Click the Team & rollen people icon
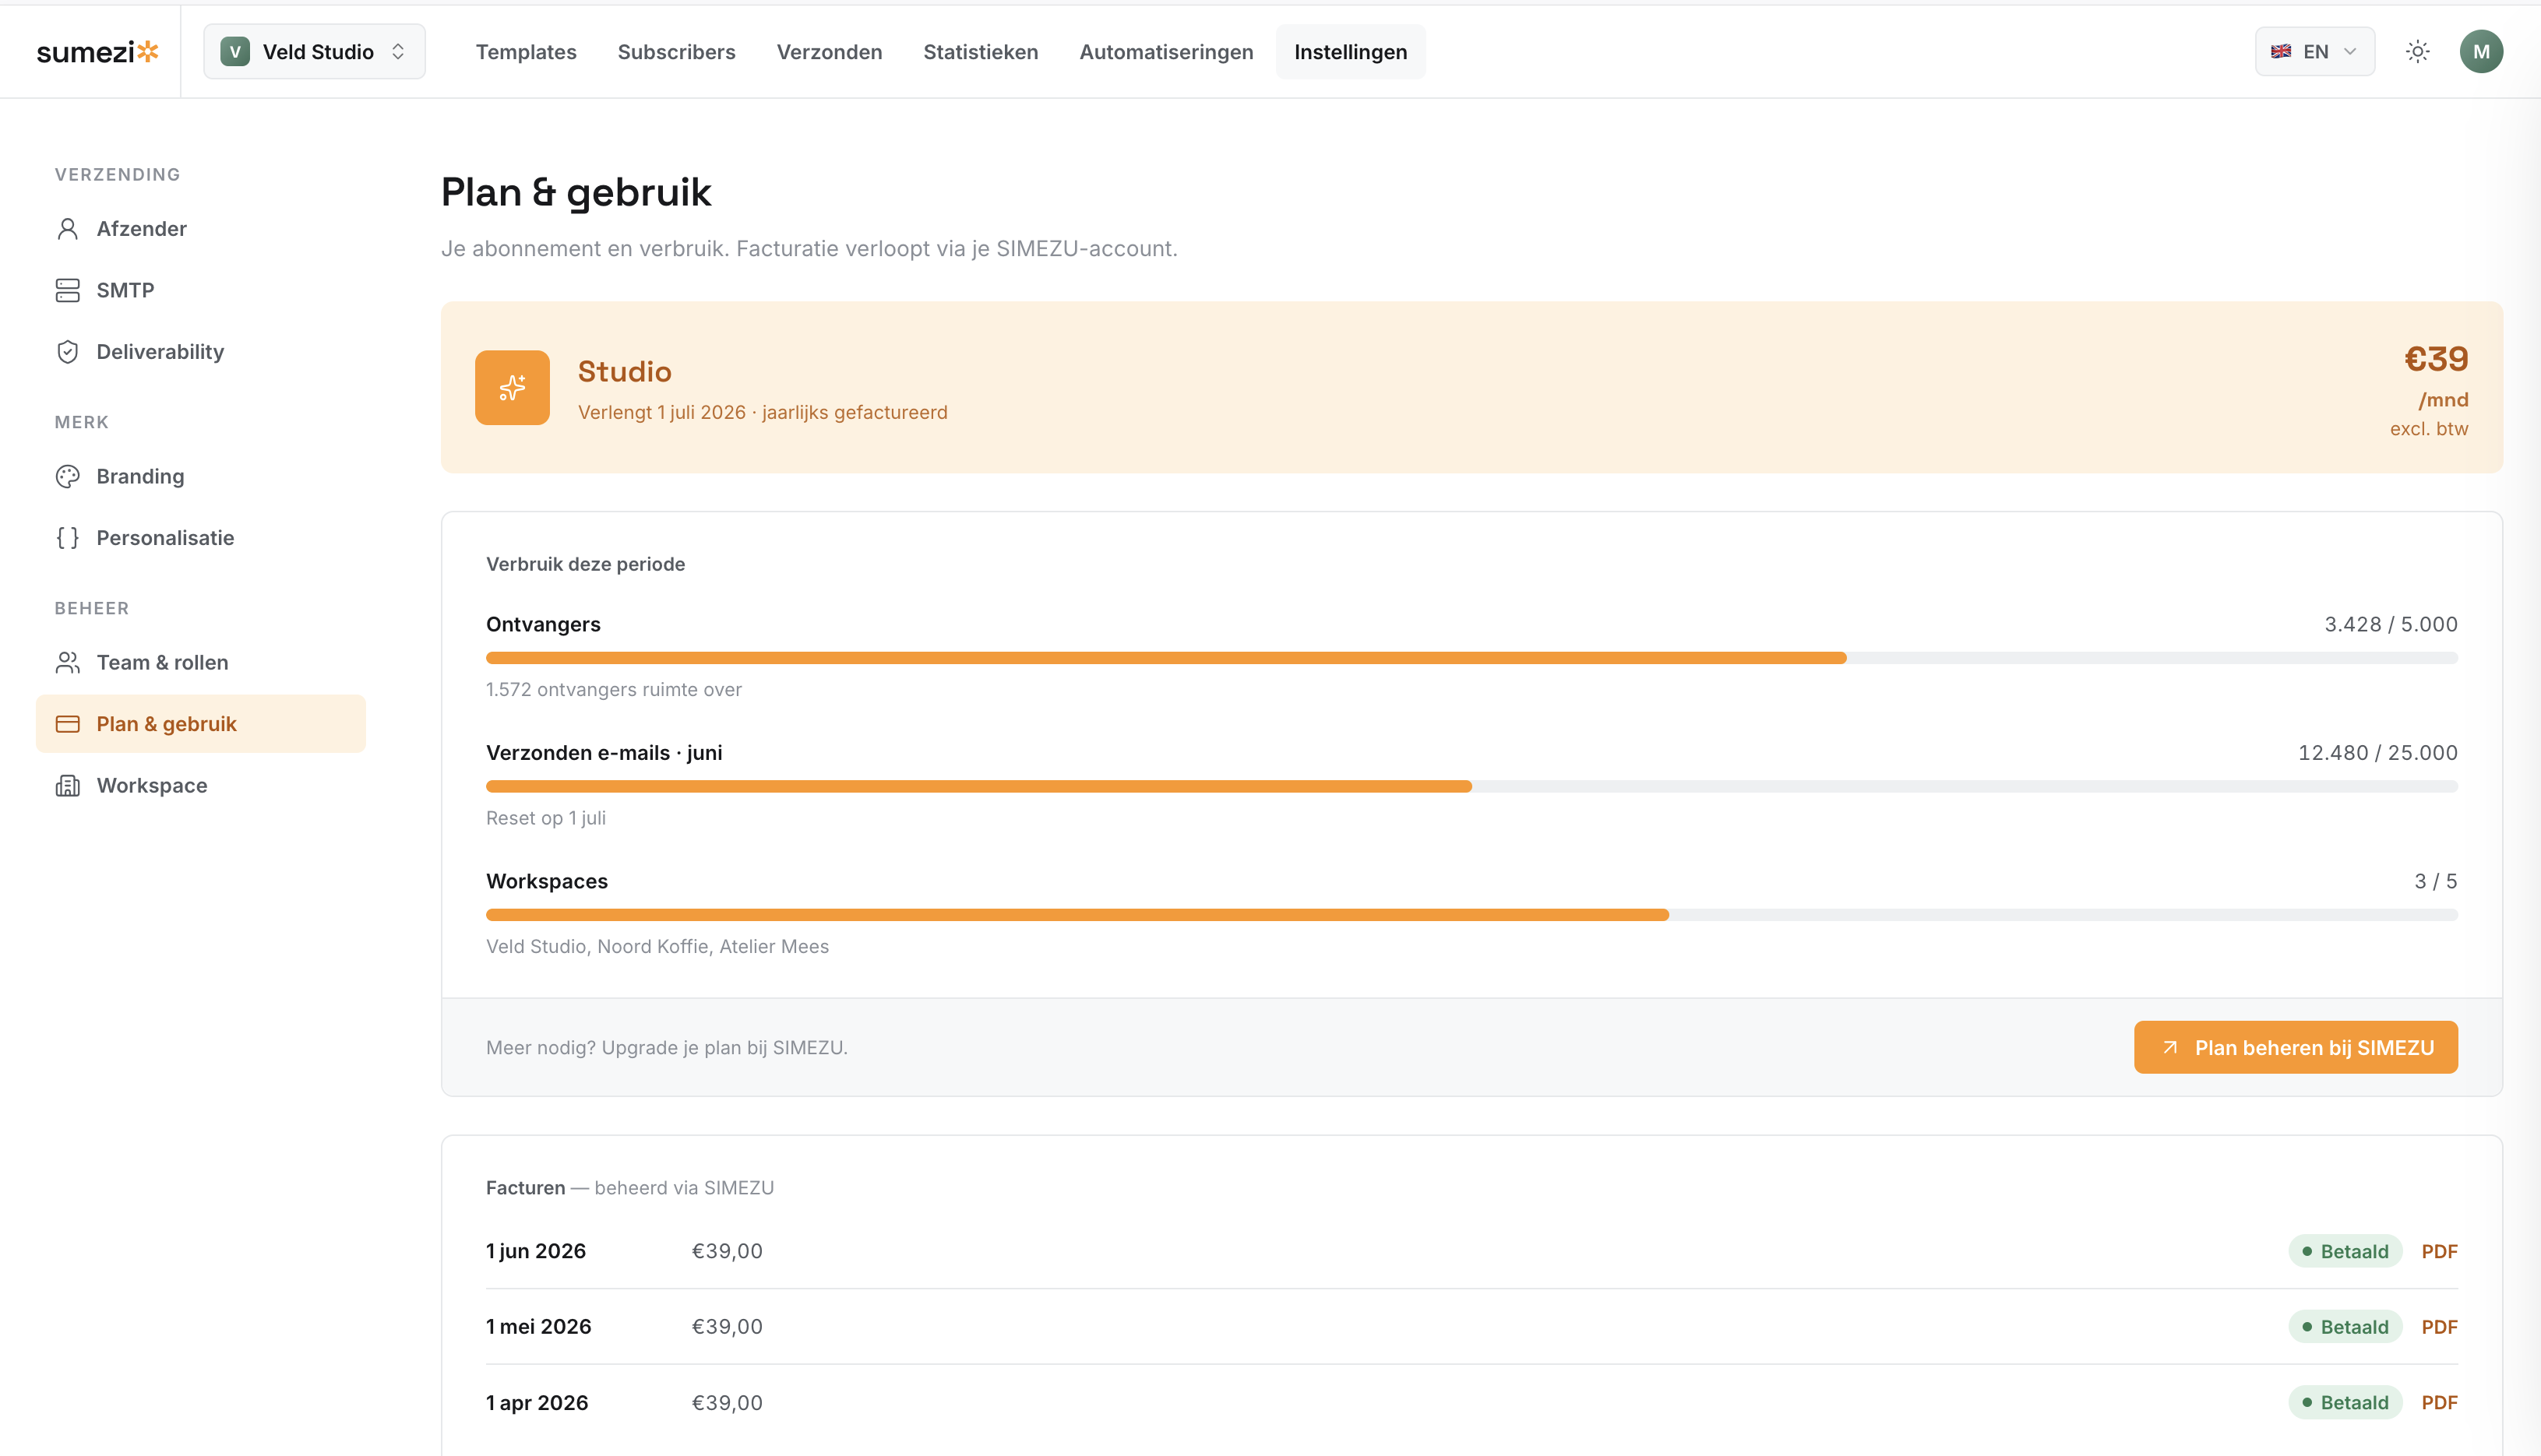Screen dimensions: 2541x1456 click(x=67, y=662)
